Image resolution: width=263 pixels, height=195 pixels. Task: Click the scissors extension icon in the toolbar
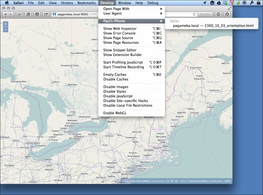(x=19, y=14)
